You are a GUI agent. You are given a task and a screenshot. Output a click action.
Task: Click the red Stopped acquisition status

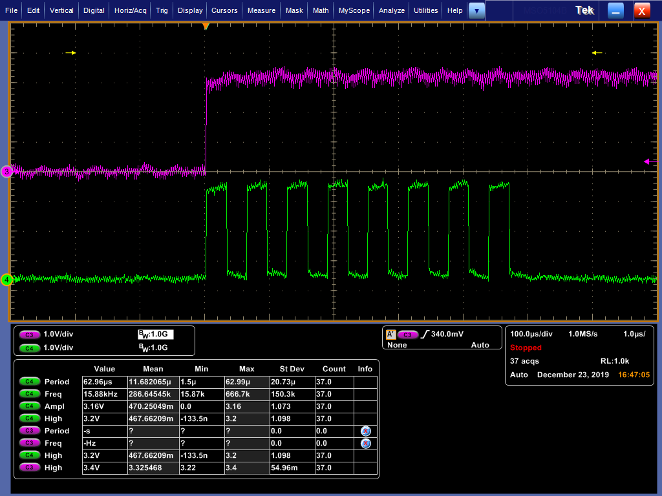[526, 347]
